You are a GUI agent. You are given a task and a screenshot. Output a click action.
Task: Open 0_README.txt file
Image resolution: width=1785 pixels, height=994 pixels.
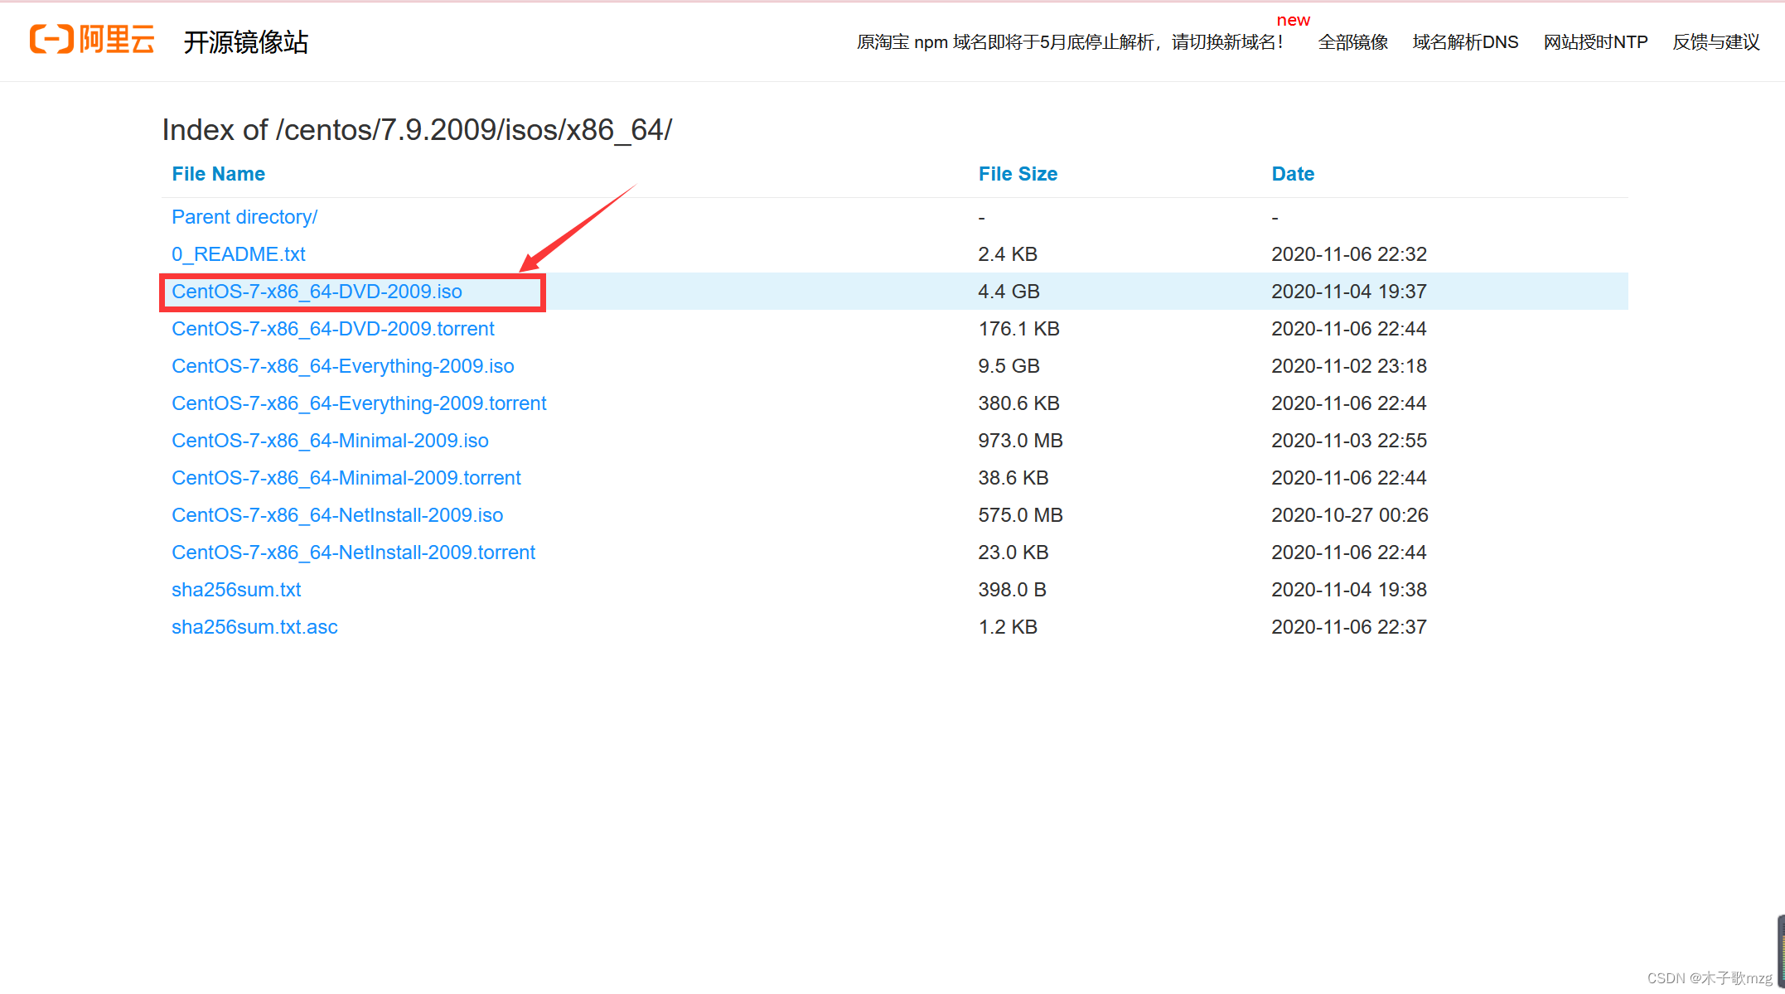(x=239, y=254)
